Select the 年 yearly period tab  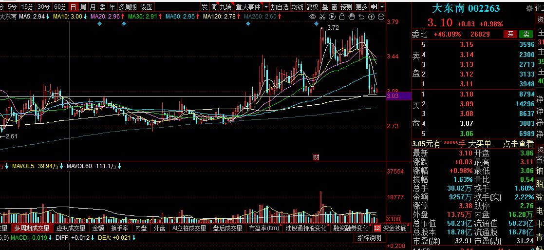pyautogui.click(x=112, y=7)
